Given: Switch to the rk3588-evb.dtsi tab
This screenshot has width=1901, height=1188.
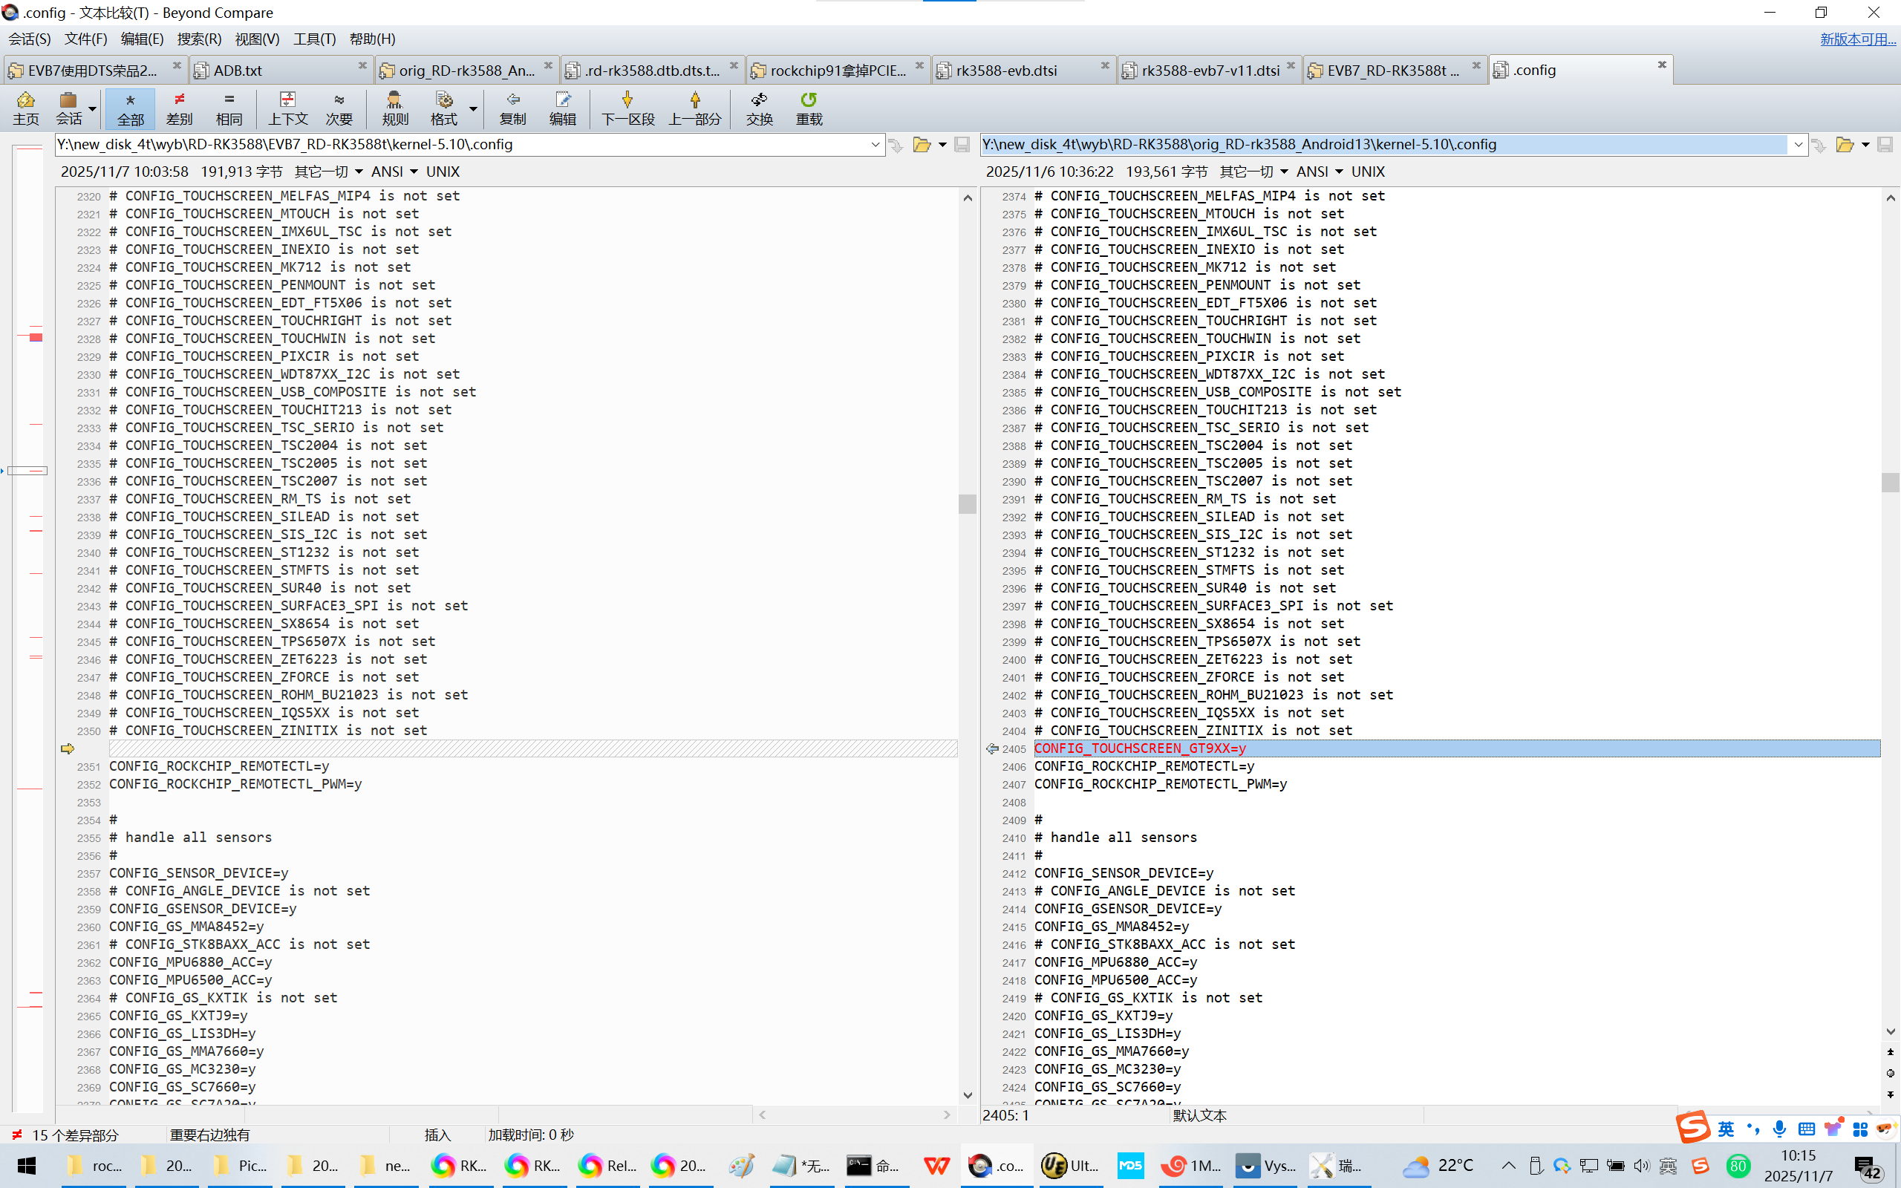Looking at the screenshot, I should 1006,71.
